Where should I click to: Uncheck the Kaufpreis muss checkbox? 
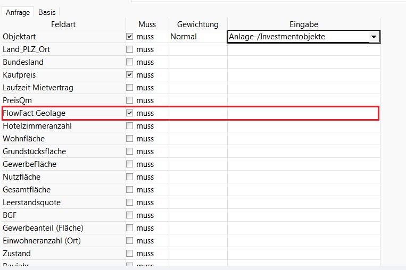coord(129,75)
